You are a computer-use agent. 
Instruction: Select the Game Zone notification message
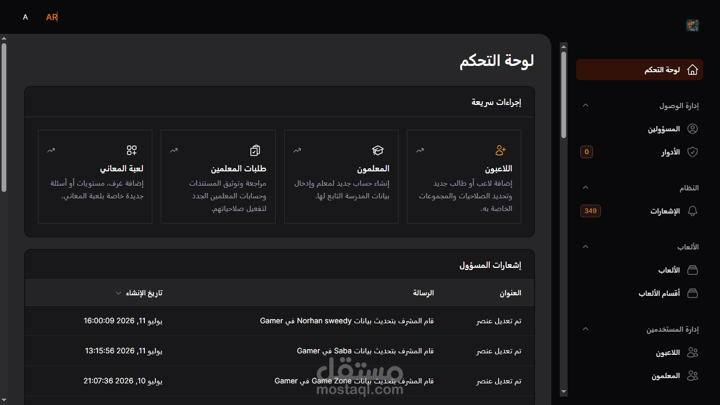(354, 381)
